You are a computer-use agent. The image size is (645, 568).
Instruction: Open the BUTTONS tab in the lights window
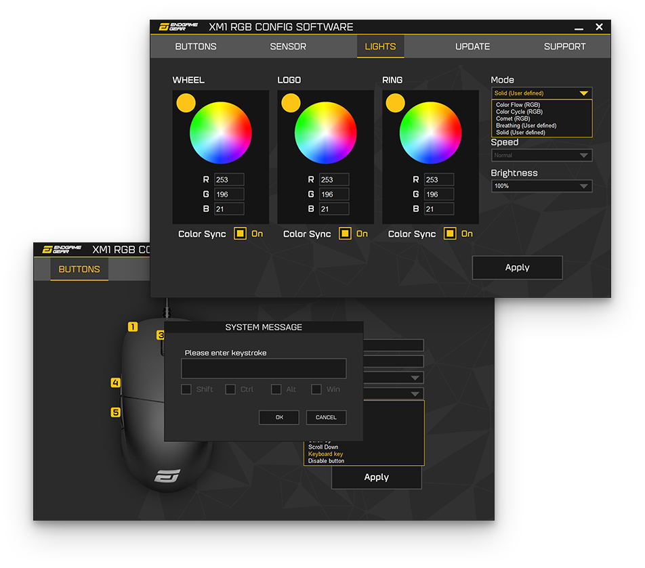(x=195, y=47)
